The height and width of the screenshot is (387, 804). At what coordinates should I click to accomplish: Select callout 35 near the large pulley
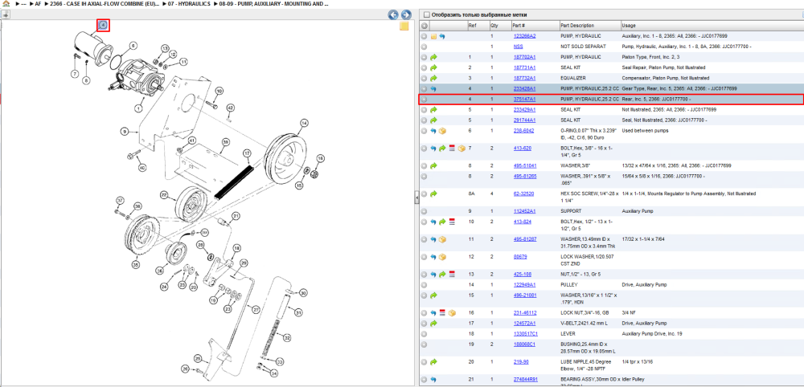tap(135, 265)
